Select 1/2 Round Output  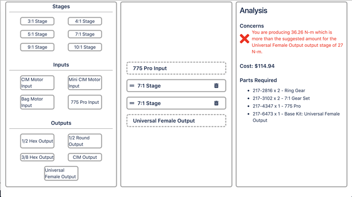85,141
